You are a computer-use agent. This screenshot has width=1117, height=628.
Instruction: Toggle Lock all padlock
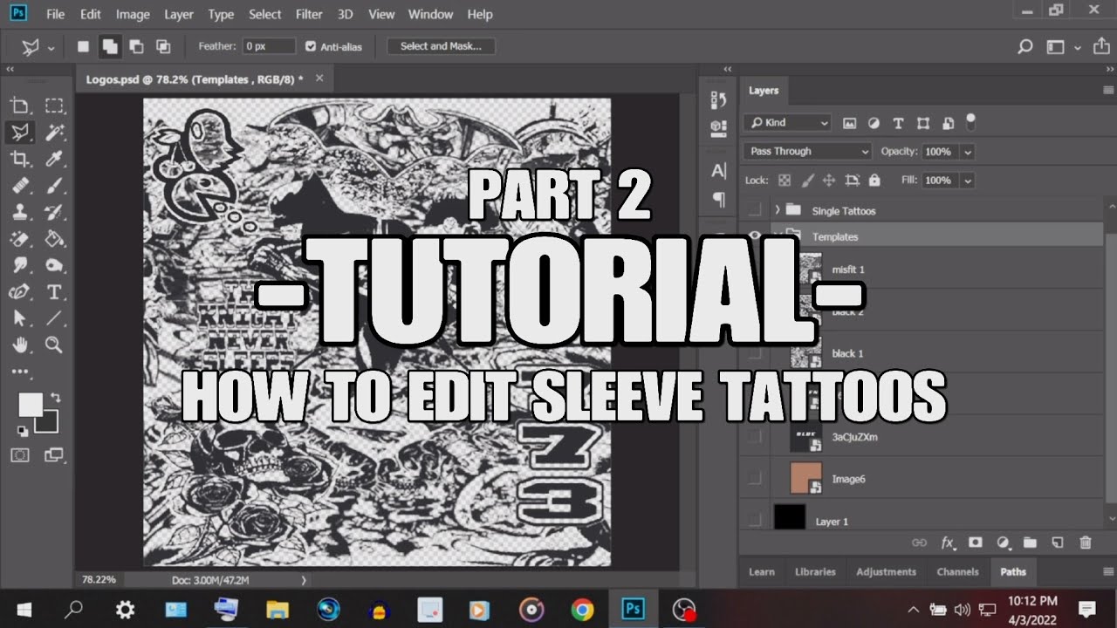click(874, 181)
